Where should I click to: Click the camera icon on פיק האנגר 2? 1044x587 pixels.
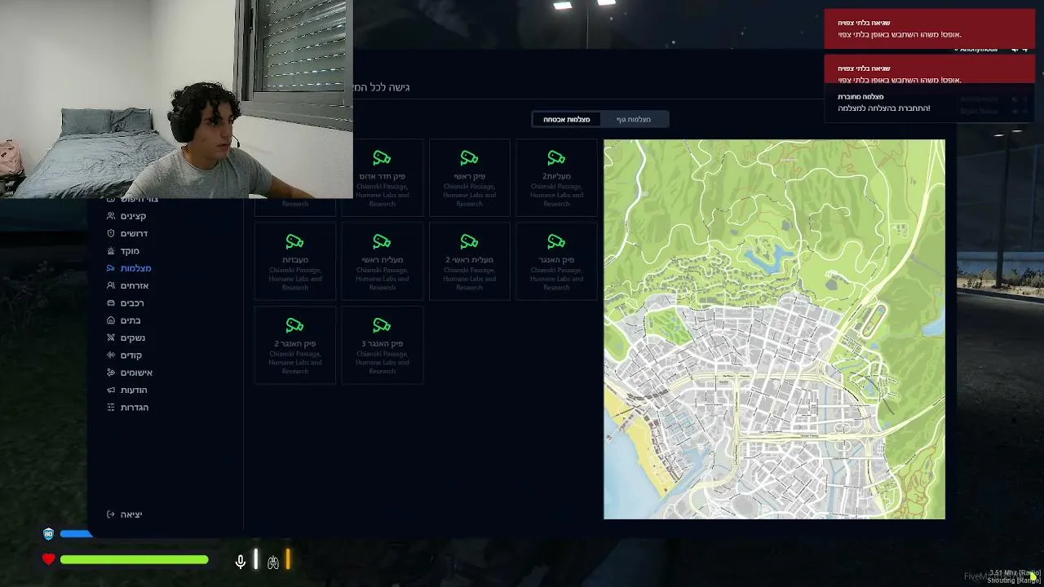pyautogui.click(x=294, y=325)
